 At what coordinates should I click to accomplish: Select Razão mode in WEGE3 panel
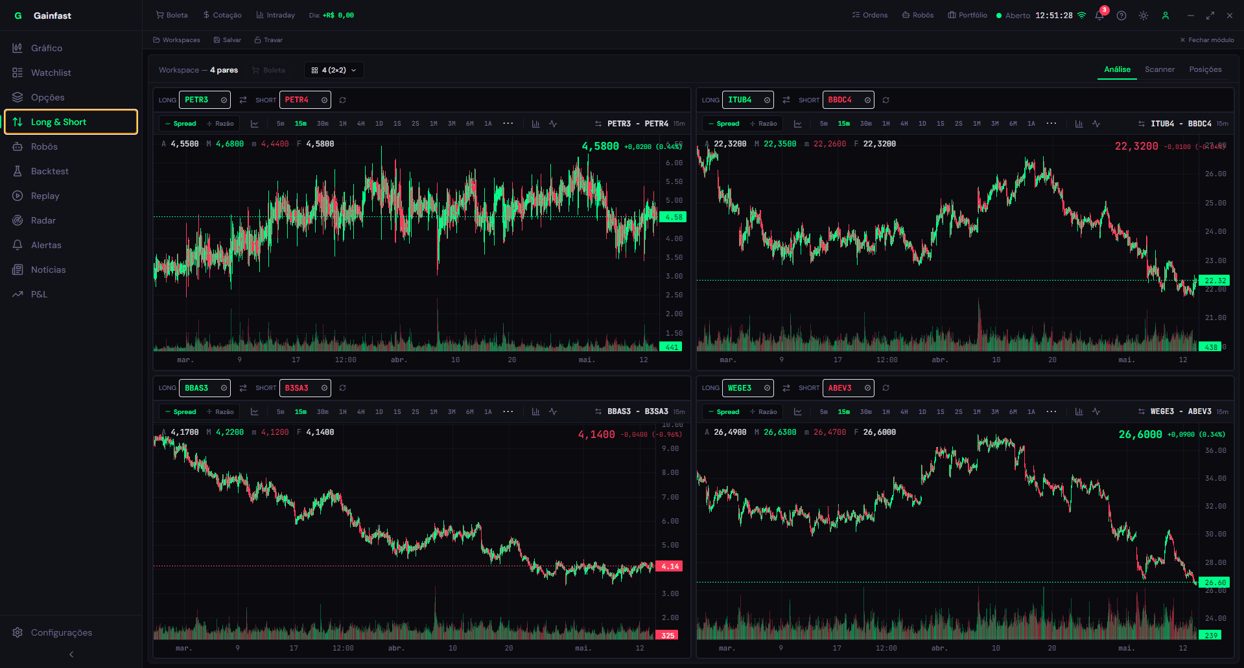[764, 412]
